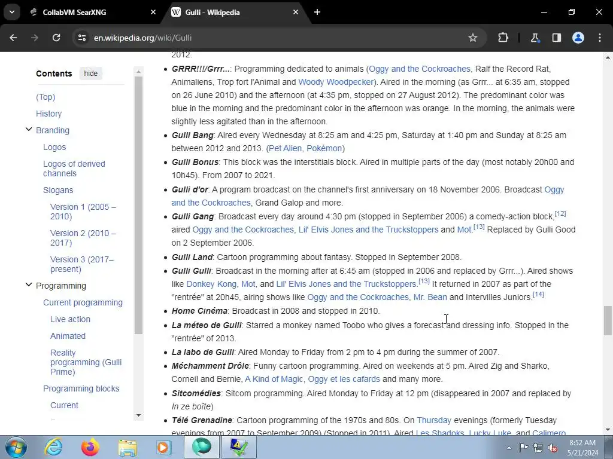Open Thursday link in Télé Grenadine entry
The width and height of the screenshot is (613, 459).
click(434, 420)
